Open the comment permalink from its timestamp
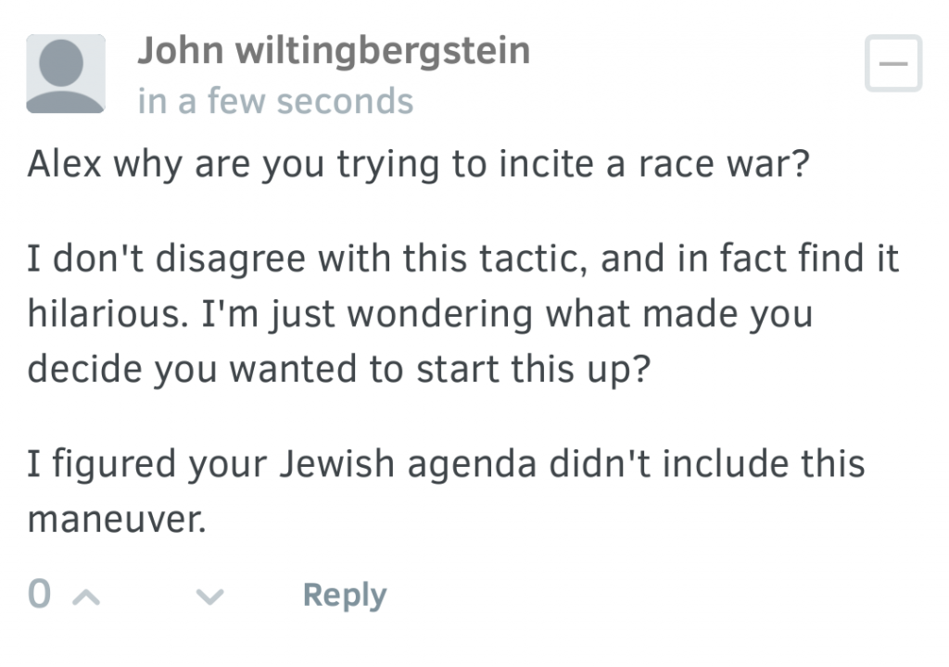Image resolution: width=949 pixels, height=667 pixels. [275, 100]
